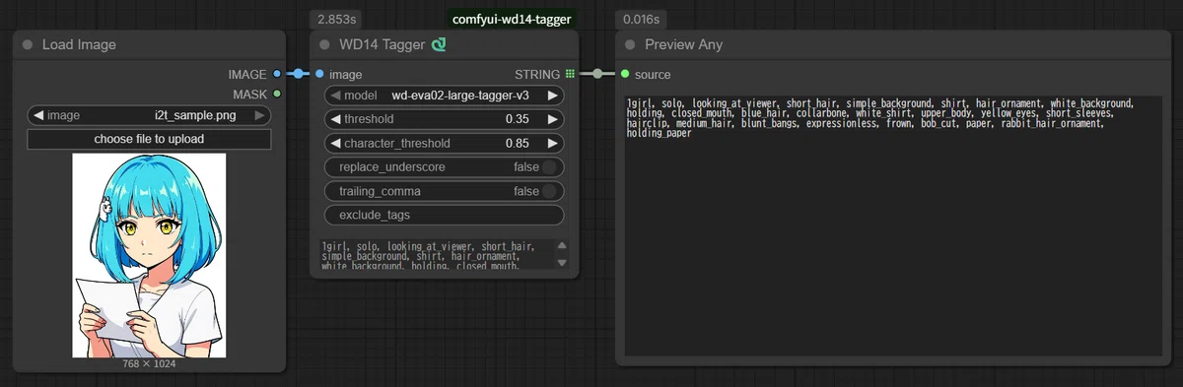Collapse the Preview Any node via its title dot
This screenshot has height=387, width=1183.
pyautogui.click(x=631, y=44)
